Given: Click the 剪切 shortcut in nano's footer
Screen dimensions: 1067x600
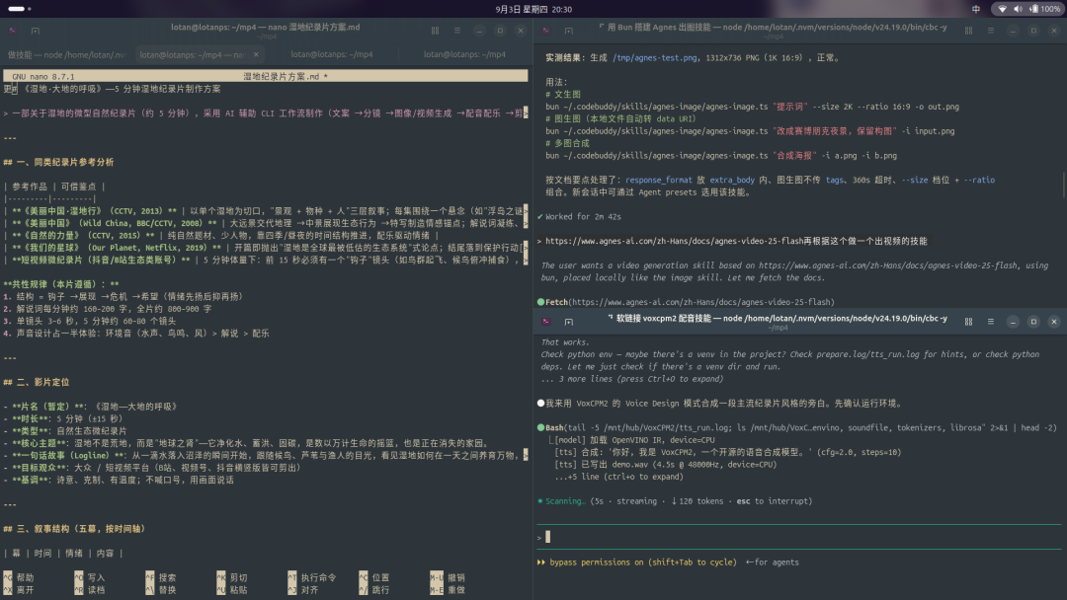Looking at the screenshot, I should [x=232, y=577].
